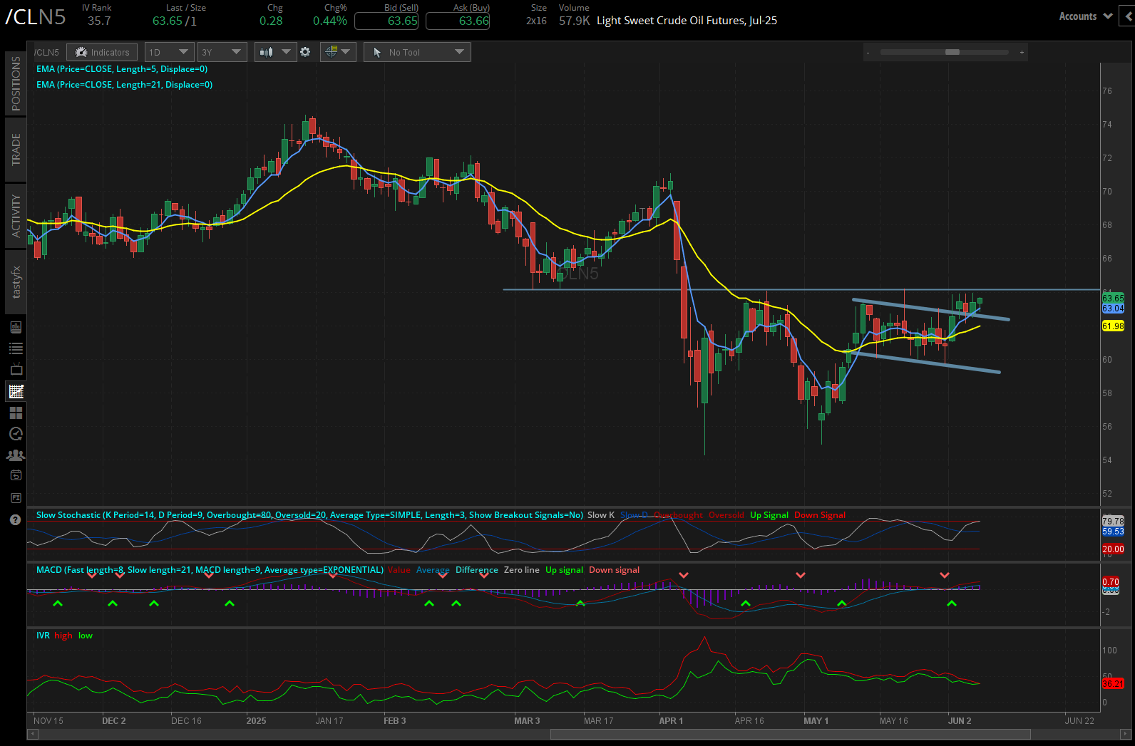Screen dimensions: 1135x746
Task: Select the MACD study label
Action: (210, 570)
